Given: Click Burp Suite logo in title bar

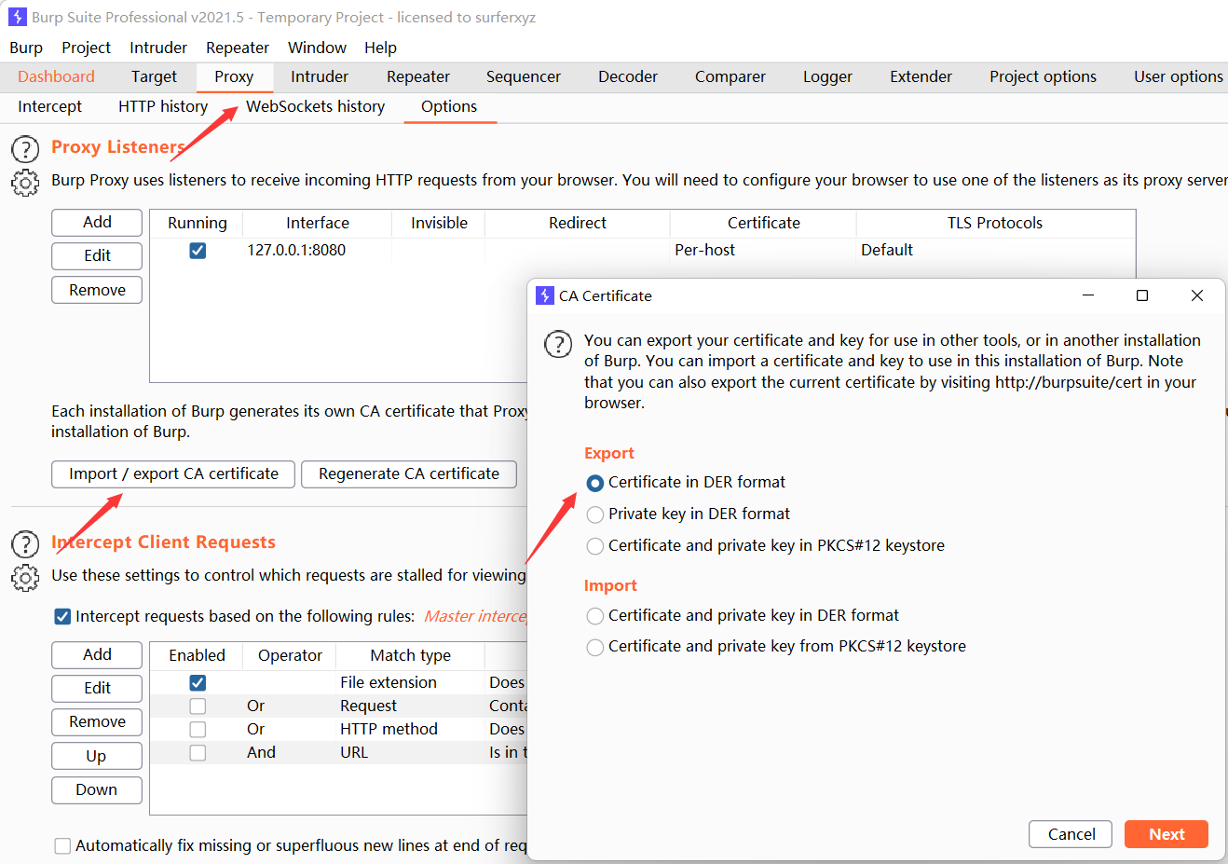Looking at the screenshot, I should tap(17, 17).
